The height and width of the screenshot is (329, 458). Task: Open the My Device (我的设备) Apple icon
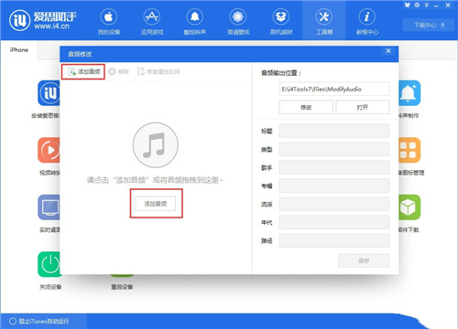109,17
